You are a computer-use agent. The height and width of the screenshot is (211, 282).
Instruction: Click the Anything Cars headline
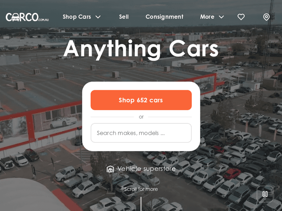(141, 49)
